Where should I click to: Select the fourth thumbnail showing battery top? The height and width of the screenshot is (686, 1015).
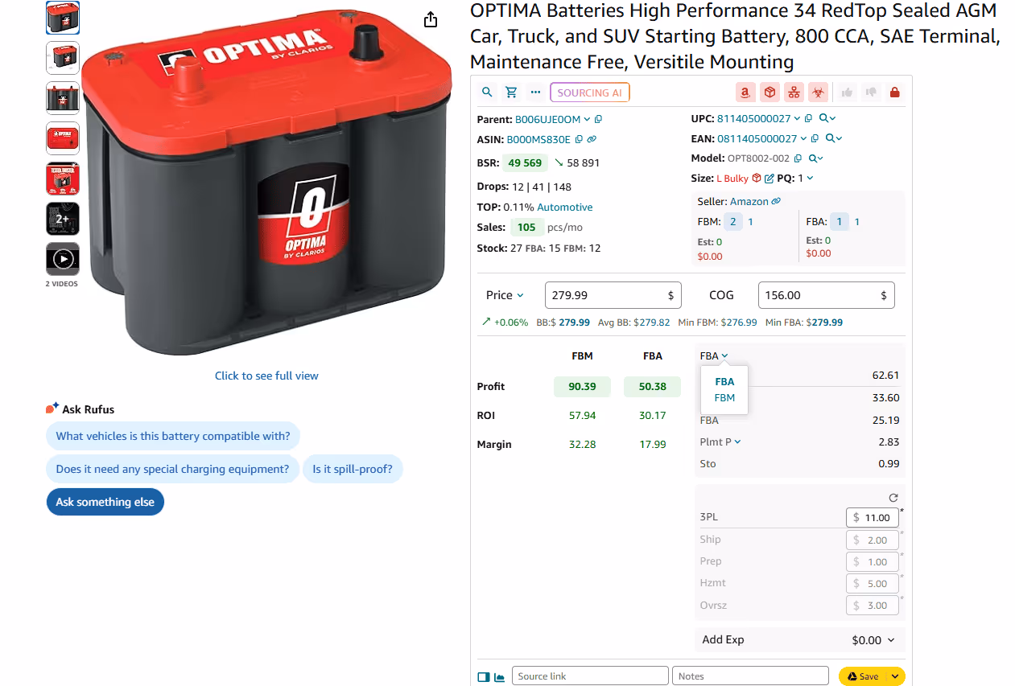[63, 138]
